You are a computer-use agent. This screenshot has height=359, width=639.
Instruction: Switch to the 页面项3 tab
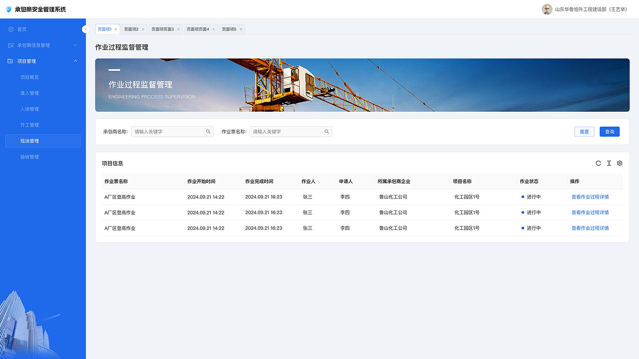(x=162, y=29)
